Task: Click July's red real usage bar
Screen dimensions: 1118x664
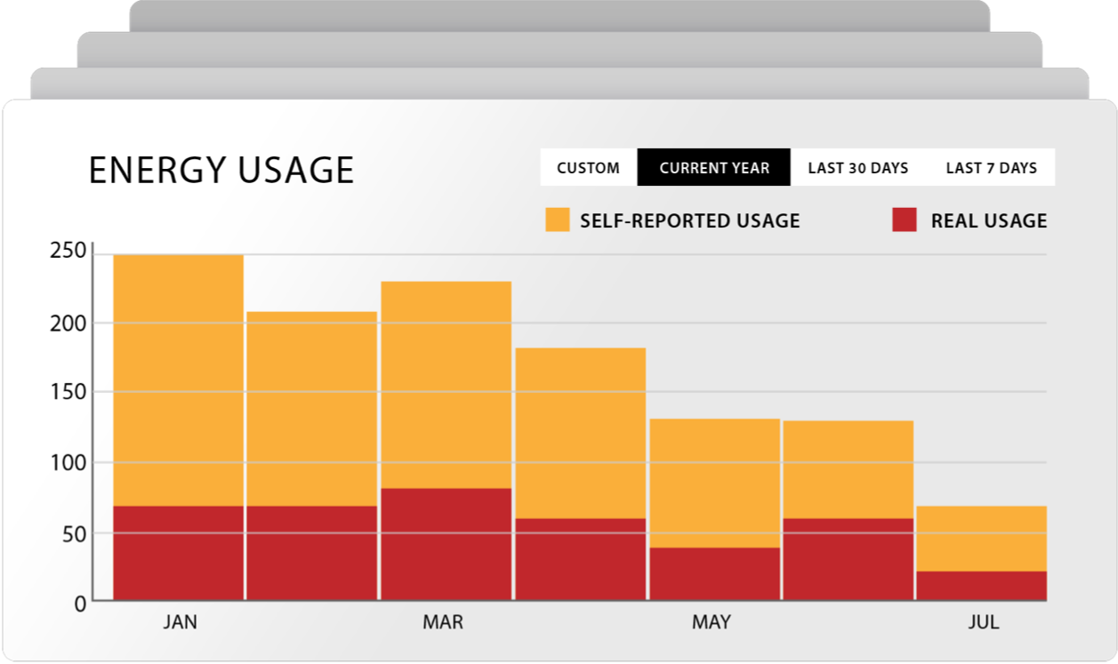Action: click(x=981, y=586)
